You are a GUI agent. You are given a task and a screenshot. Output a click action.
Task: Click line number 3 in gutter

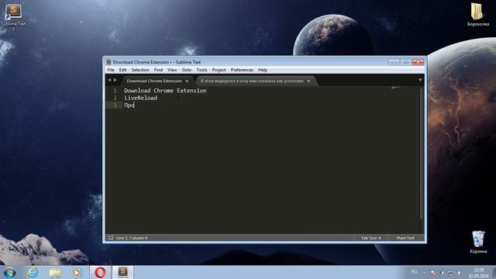[115, 105]
